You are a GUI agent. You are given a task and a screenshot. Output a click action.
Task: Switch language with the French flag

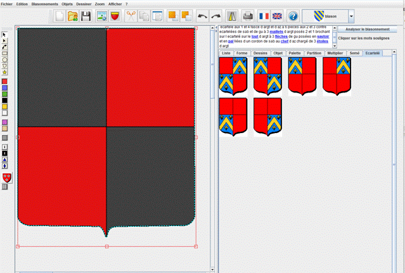coord(263,16)
